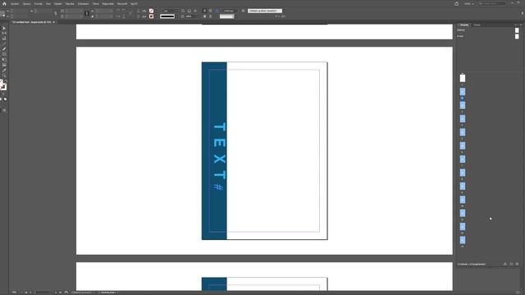The width and height of the screenshot is (525, 295).
Task: Open the object style dropdown in control bar
Action: pyautogui.click(x=265, y=11)
